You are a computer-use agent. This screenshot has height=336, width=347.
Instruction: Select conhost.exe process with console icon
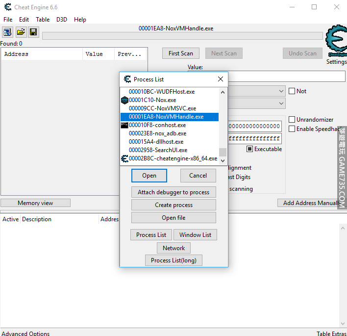tap(157, 125)
